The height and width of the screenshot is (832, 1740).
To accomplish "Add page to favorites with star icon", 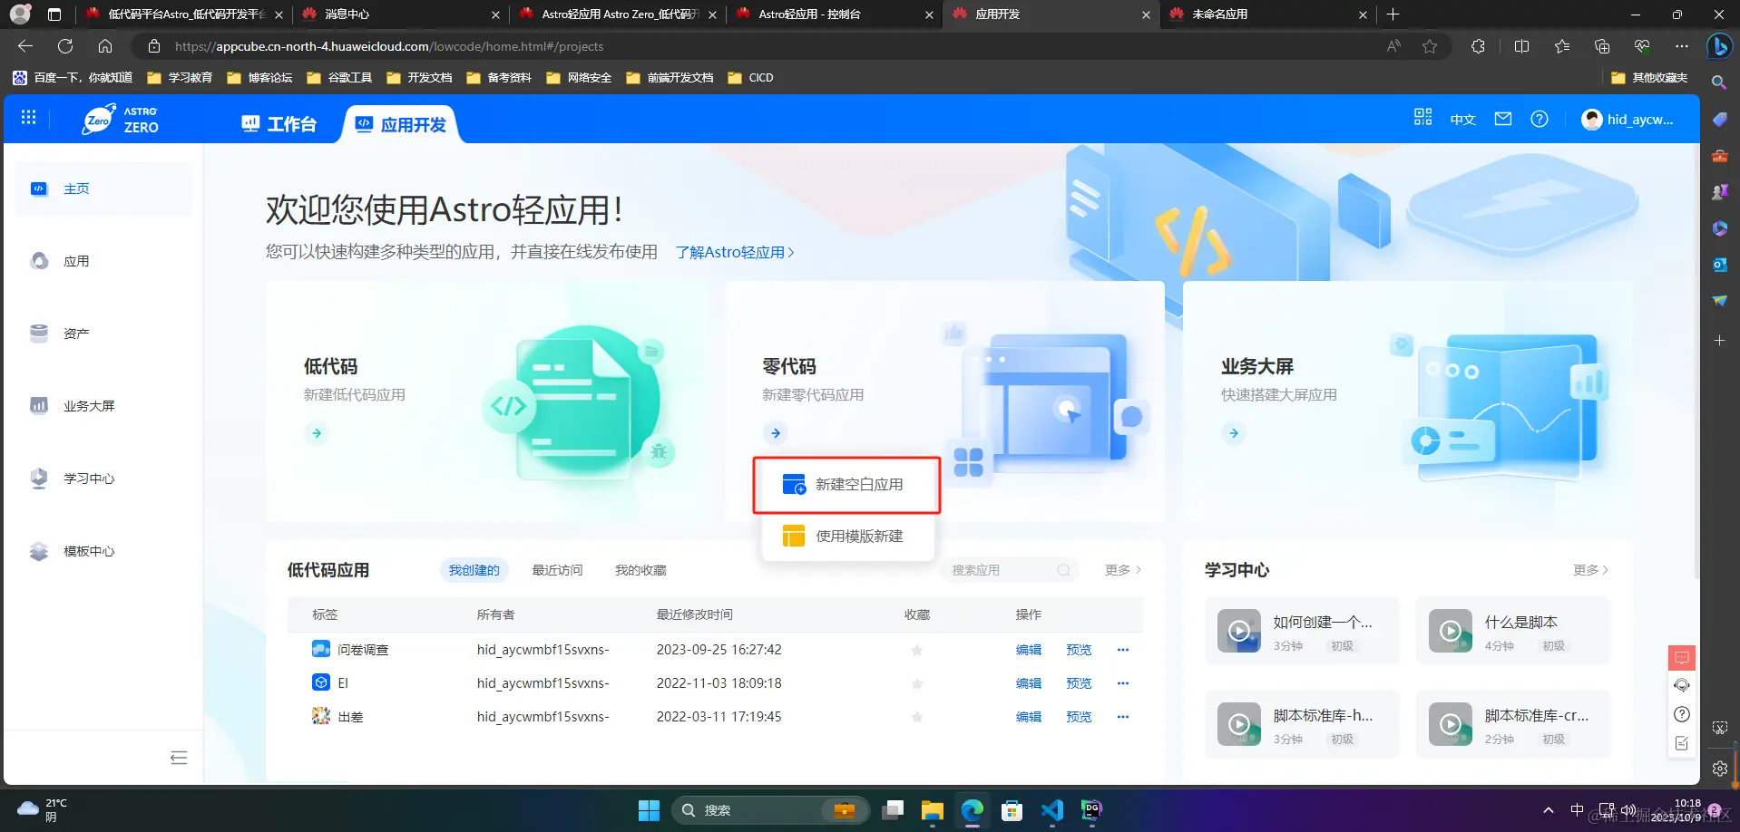I will point(1430,46).
